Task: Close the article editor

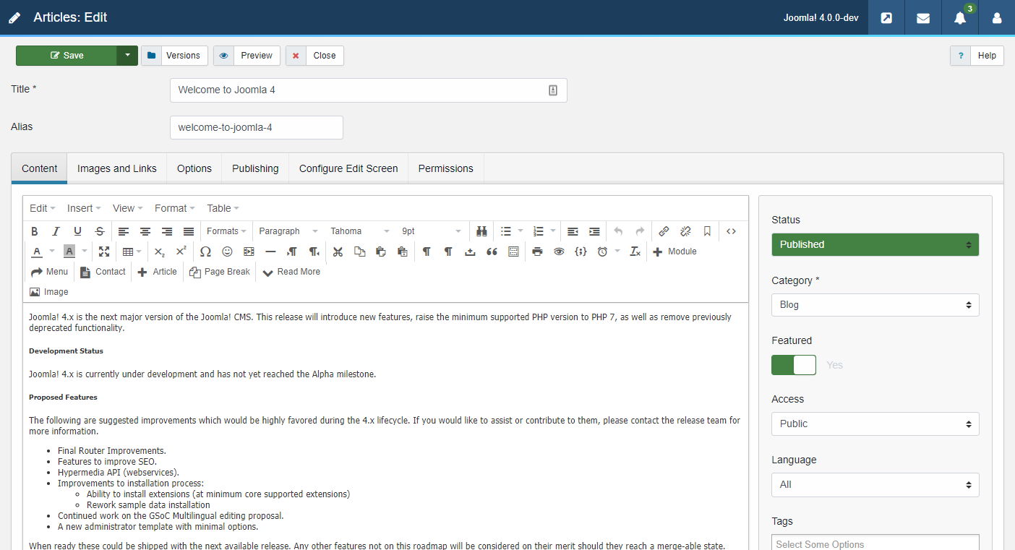Action: 314,56
